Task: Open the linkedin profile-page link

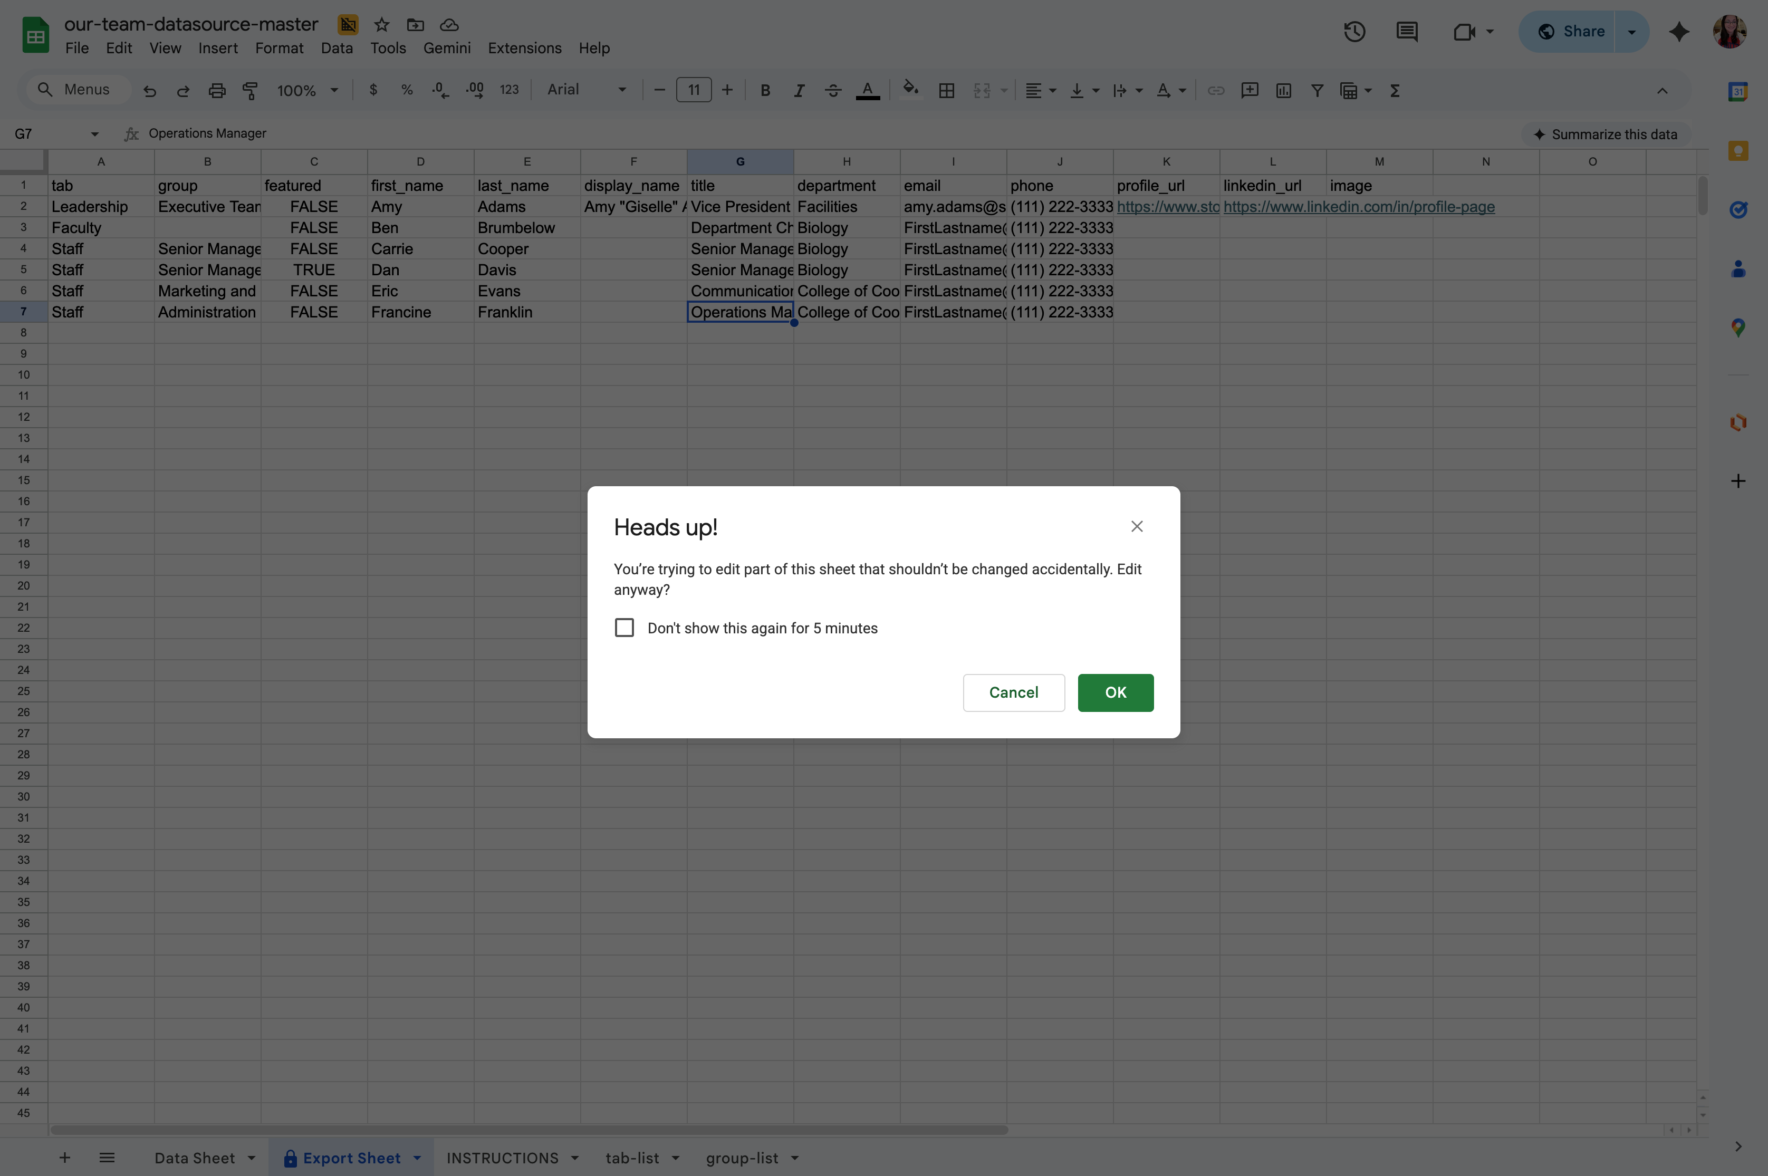Action: click(x=1359, y=207)
